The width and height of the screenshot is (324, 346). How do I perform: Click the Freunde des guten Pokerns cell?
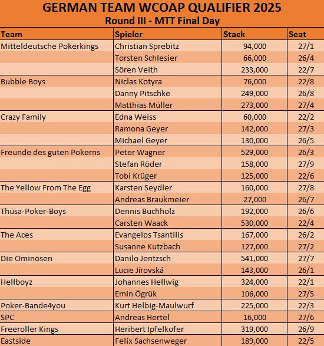click(57, 152)
